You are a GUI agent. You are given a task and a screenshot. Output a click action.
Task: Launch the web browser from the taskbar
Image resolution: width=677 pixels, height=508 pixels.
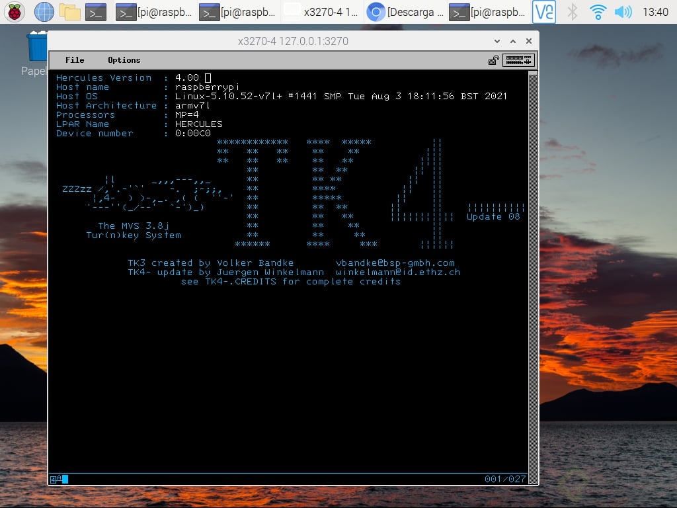pyautogui.click(x=43, y=11)
